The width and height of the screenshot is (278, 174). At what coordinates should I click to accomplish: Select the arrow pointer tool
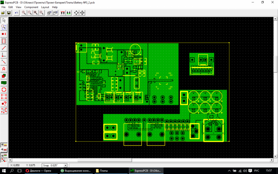[4, 20]
